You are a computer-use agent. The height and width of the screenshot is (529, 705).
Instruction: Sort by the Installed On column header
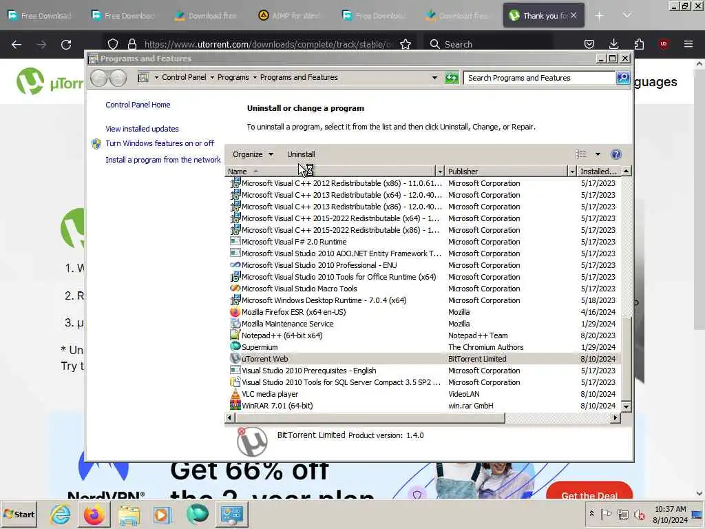click(599, 172)
